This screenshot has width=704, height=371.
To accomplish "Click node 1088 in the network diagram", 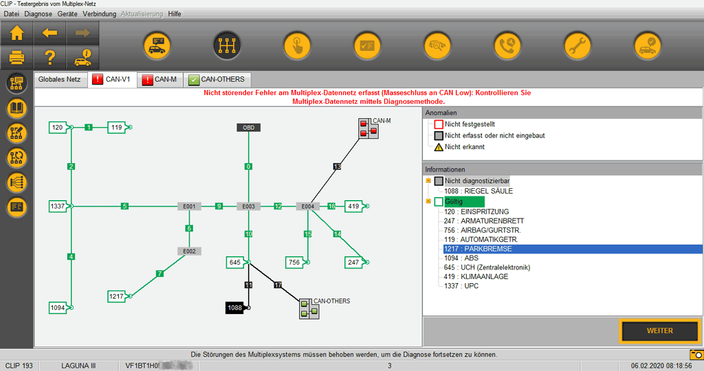I will (x=235, y=308).
